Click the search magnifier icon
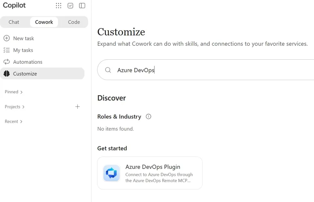The width and height of the screenshot is (314, 202). click(x=108, y=70)
